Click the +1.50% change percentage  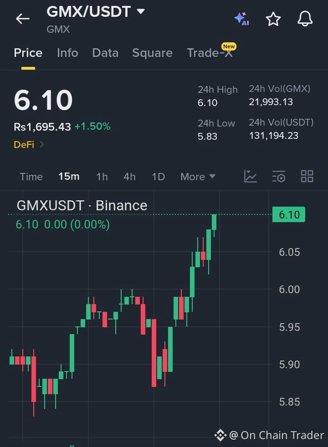coord(92,126)
